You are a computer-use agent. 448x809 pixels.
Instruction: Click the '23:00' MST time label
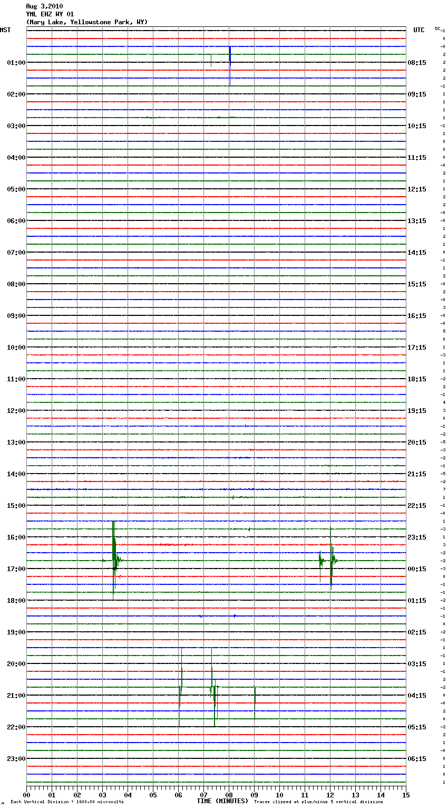(16, 759)
